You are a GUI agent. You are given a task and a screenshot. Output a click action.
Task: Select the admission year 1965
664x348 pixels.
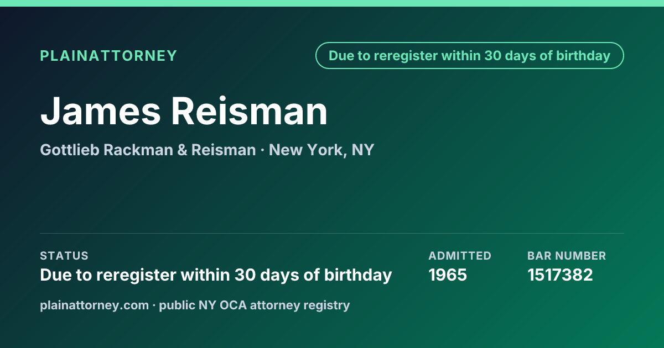(448, 275)
